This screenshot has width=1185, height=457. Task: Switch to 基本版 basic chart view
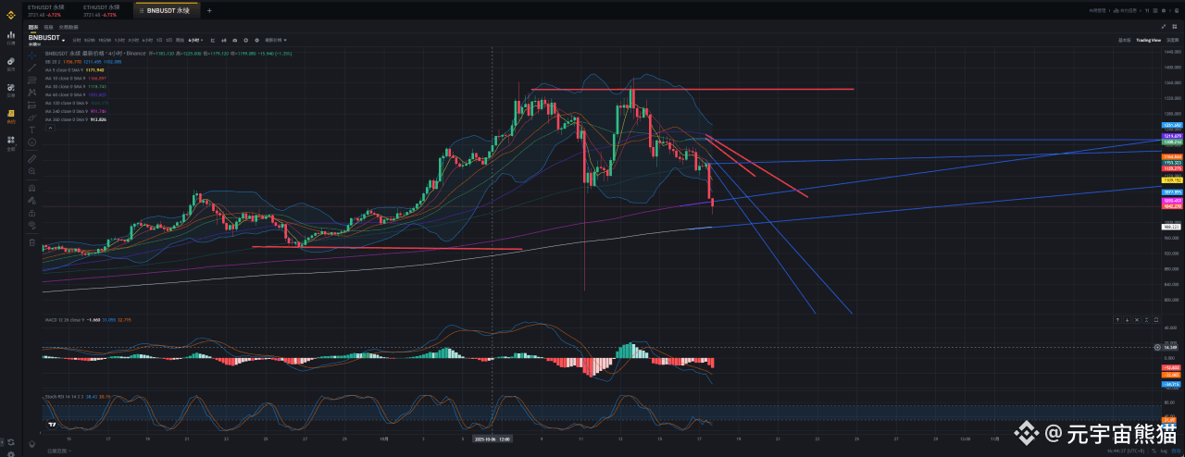(1124, 40)
